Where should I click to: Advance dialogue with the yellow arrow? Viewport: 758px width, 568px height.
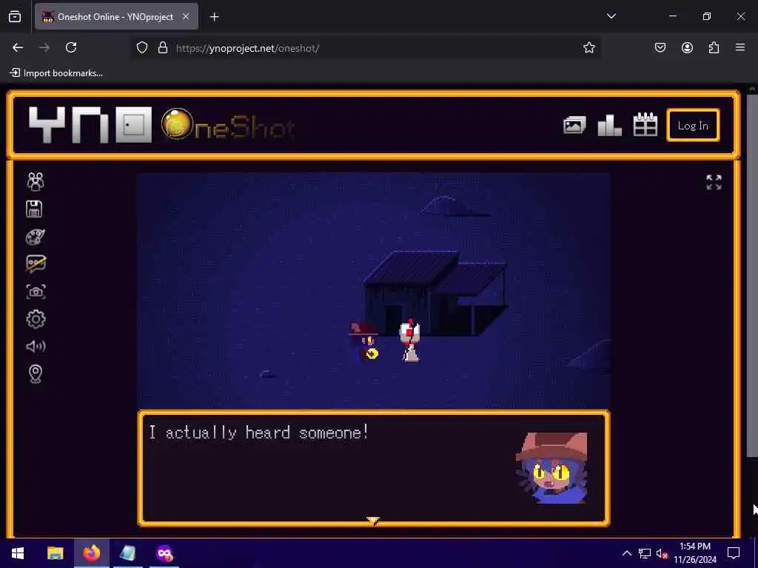(x=373, y=520)
